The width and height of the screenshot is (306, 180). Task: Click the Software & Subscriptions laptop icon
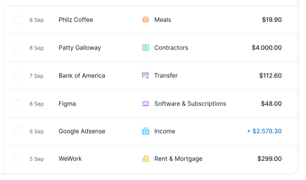145,104
